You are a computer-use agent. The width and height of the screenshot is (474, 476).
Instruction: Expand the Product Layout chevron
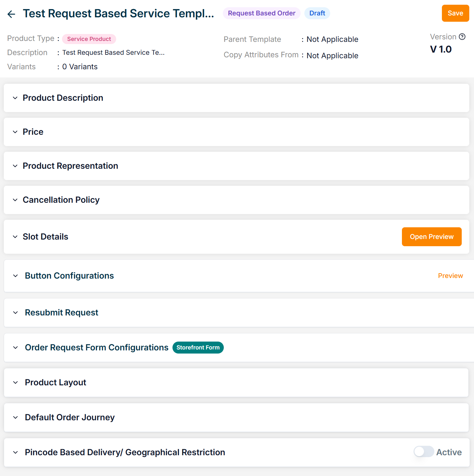click(15, 382)
